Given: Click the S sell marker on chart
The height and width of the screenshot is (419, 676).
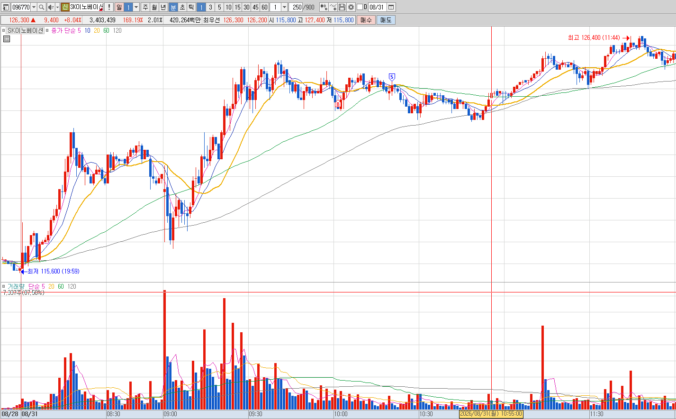Looking at the screenshot, I should (x=392, y=76).
